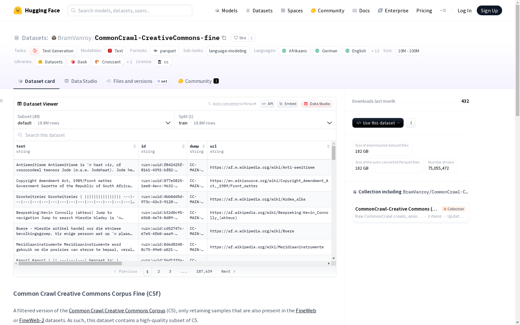Open the Common Crawl Creative Commons Corpus link
Screen dimensions: 520x325
click(117, 310)
